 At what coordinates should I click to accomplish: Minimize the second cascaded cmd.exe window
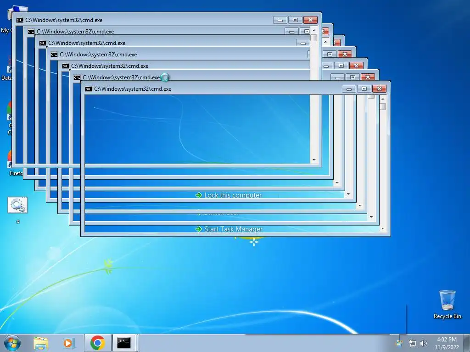[291, 32]
